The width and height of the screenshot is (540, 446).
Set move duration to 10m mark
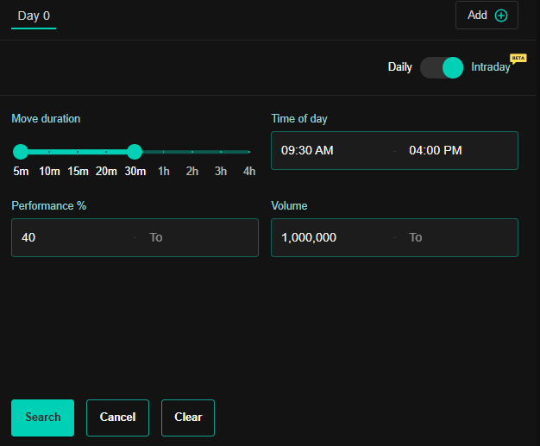click(49, 152)
